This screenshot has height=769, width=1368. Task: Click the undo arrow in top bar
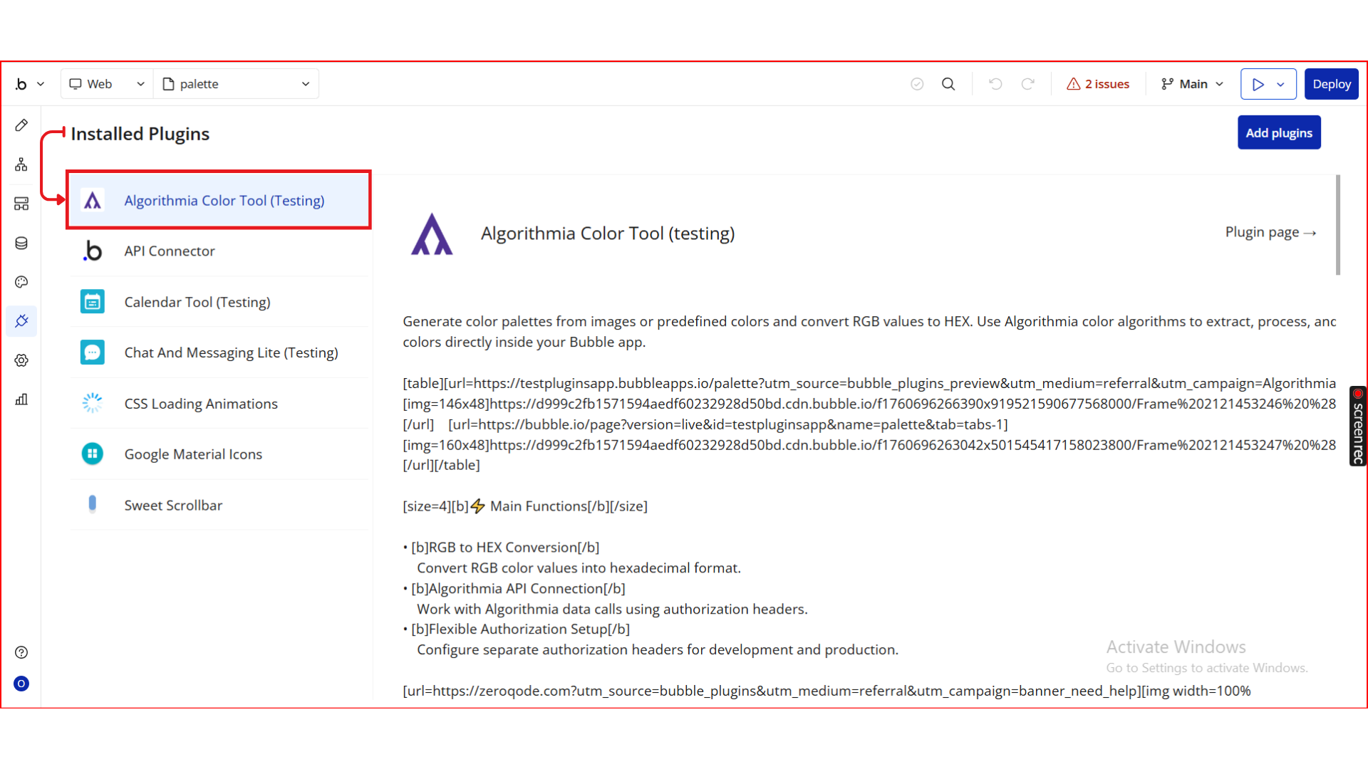click(x=995, y=84)
